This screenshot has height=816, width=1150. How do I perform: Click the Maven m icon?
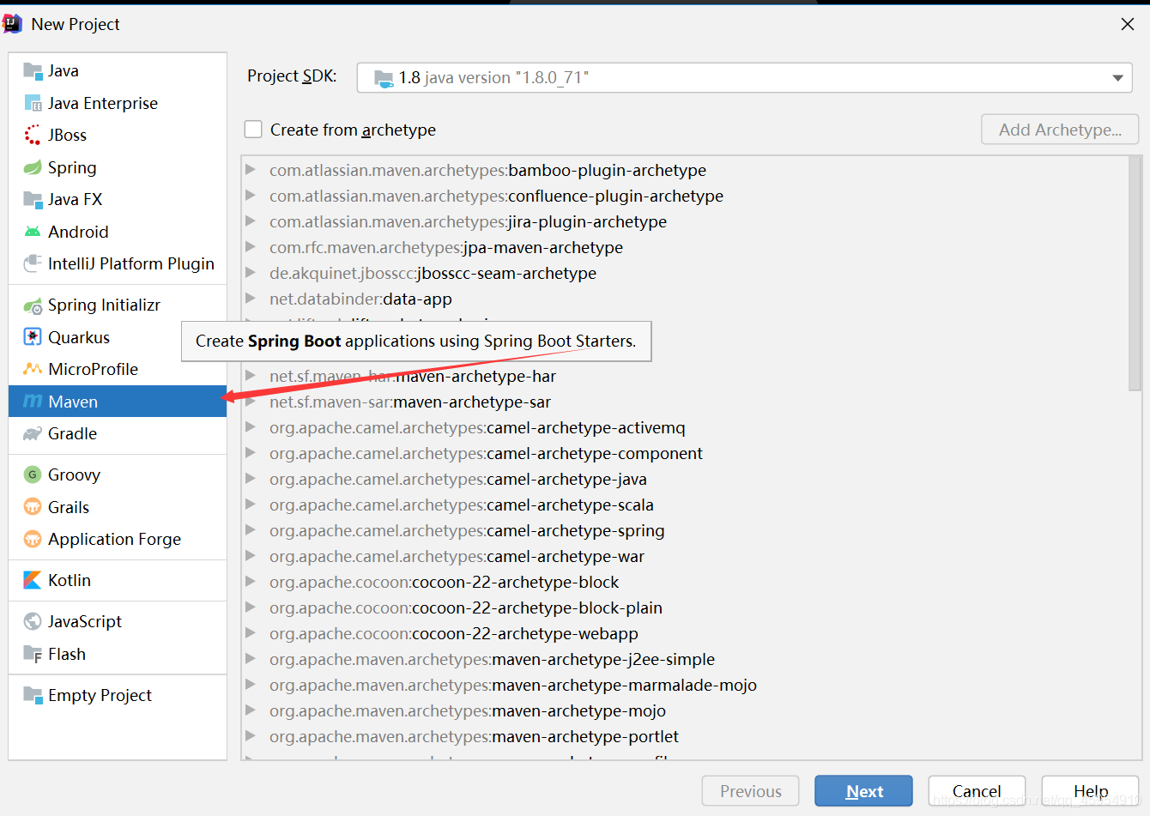click(33, 402)
